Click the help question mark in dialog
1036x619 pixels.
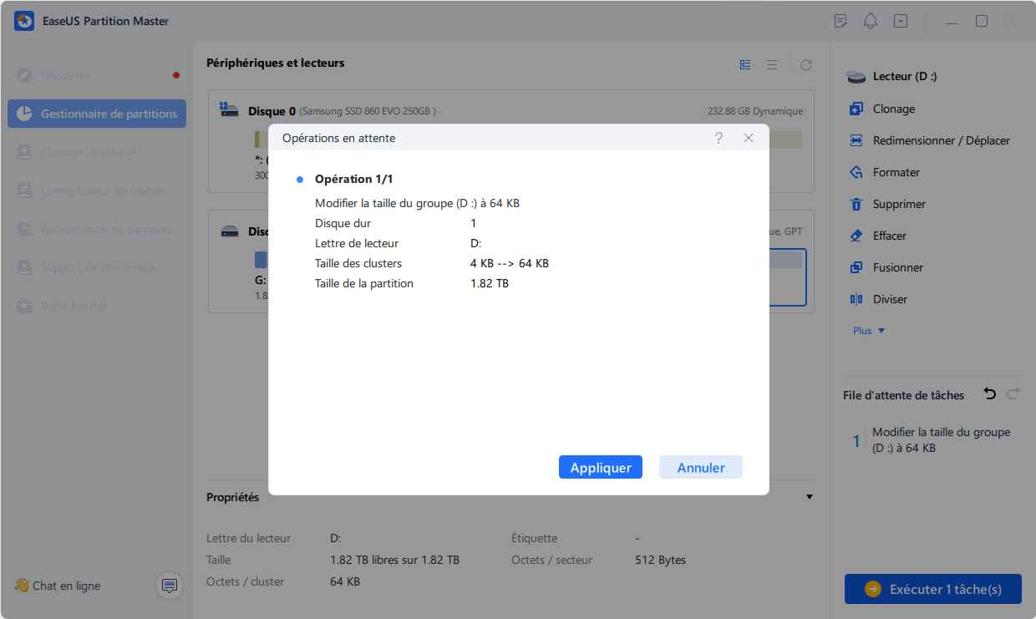tap(719, 138)
